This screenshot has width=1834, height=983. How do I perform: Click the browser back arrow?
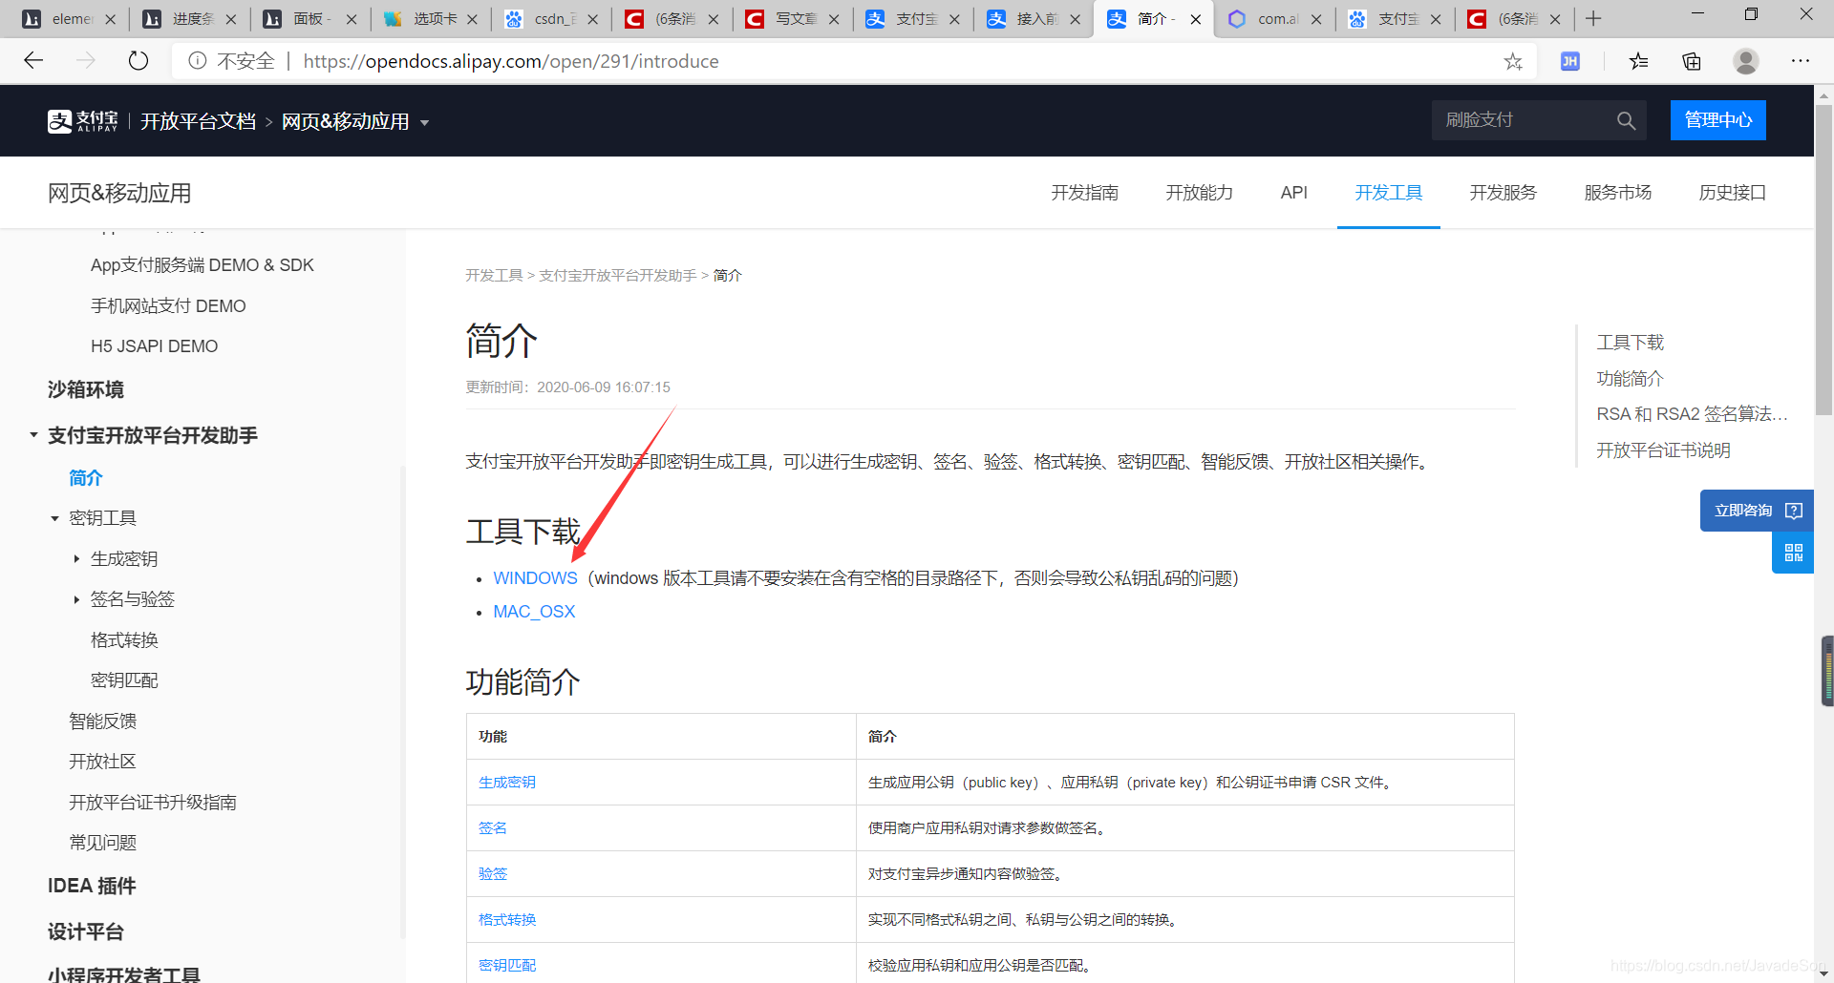34,61
